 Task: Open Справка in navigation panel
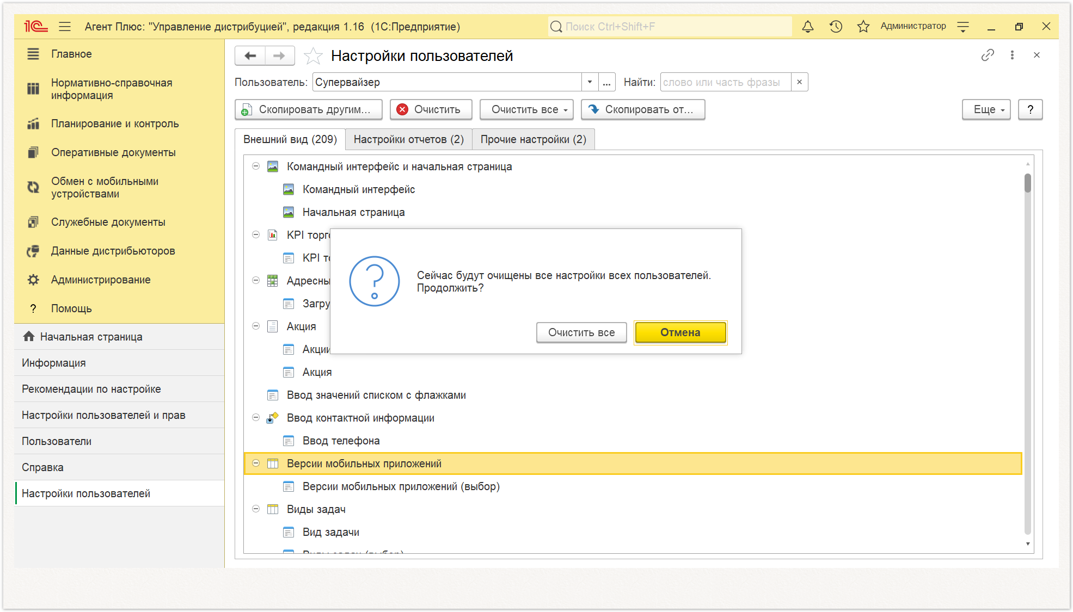tap(119, 467)
